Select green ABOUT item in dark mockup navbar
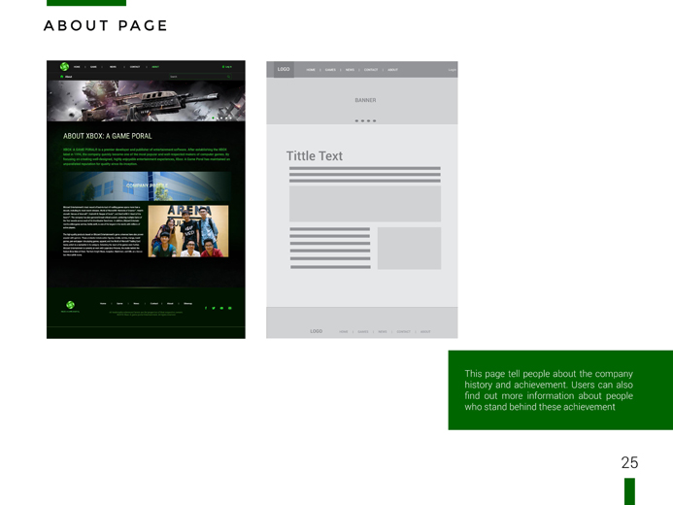Image resolution: width=673 pixels, height=505 pixels. (x=155, y=67)
